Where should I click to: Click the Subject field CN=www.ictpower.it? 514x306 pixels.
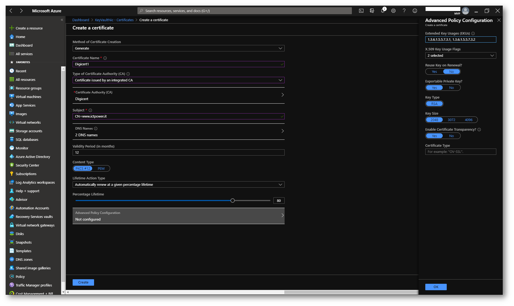178,116
